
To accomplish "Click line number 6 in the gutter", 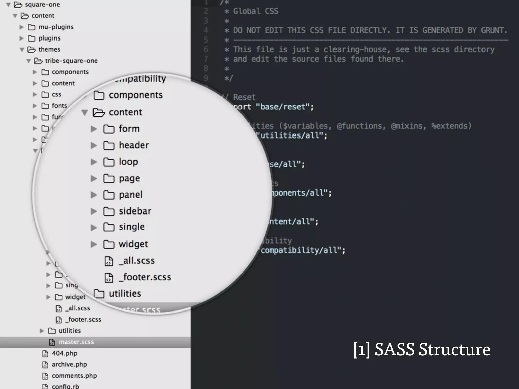I will coord(206,49).
